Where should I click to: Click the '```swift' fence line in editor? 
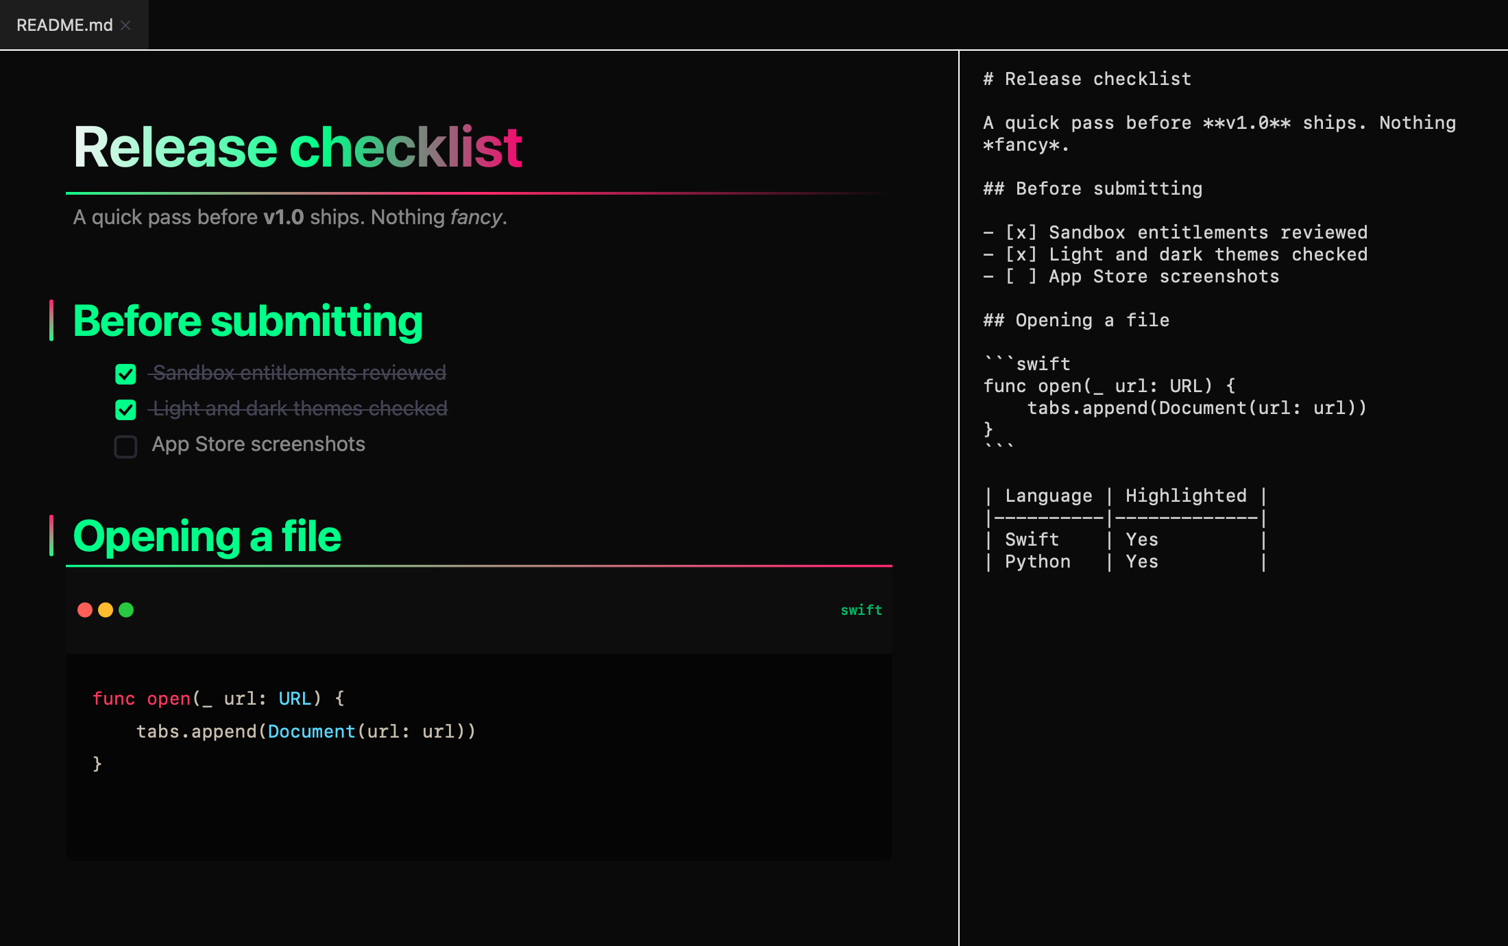tap(1027, 363)
